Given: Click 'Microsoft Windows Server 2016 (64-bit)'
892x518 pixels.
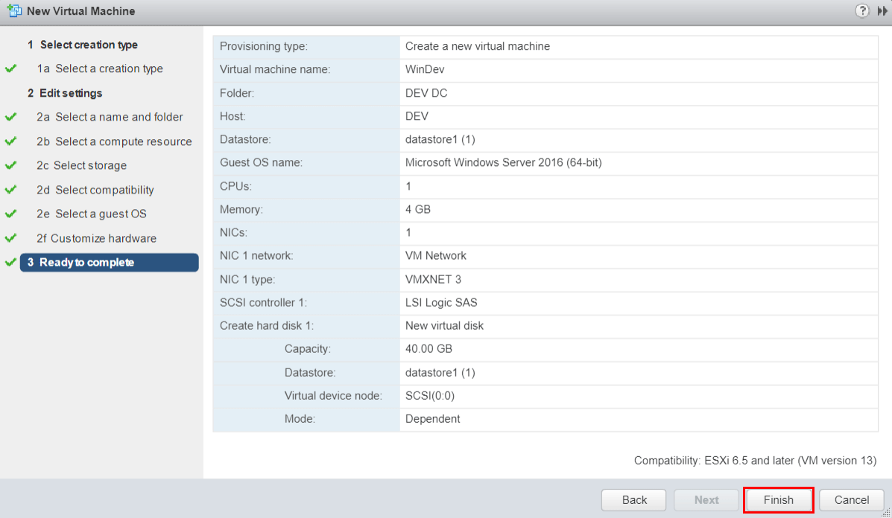Looking at the screenshot, I should tap(504, 163).
